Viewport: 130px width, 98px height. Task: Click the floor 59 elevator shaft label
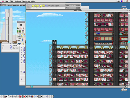pyautogui.click(x=54, y=52)
